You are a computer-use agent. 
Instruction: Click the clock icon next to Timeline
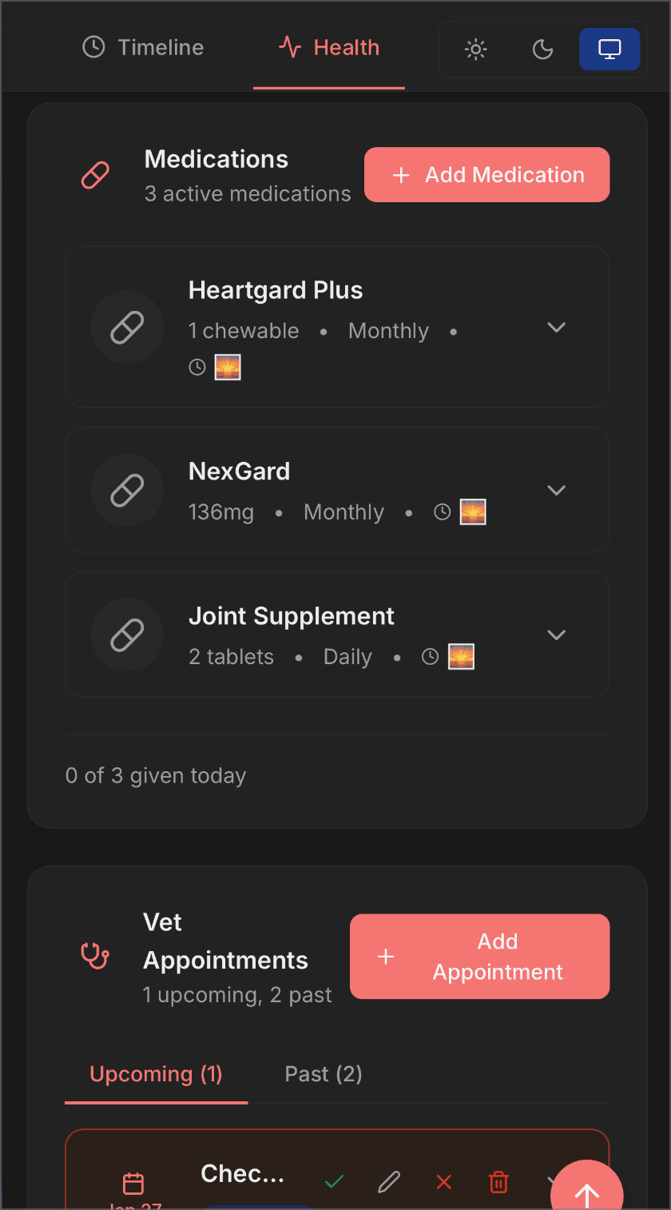point(93,47)
